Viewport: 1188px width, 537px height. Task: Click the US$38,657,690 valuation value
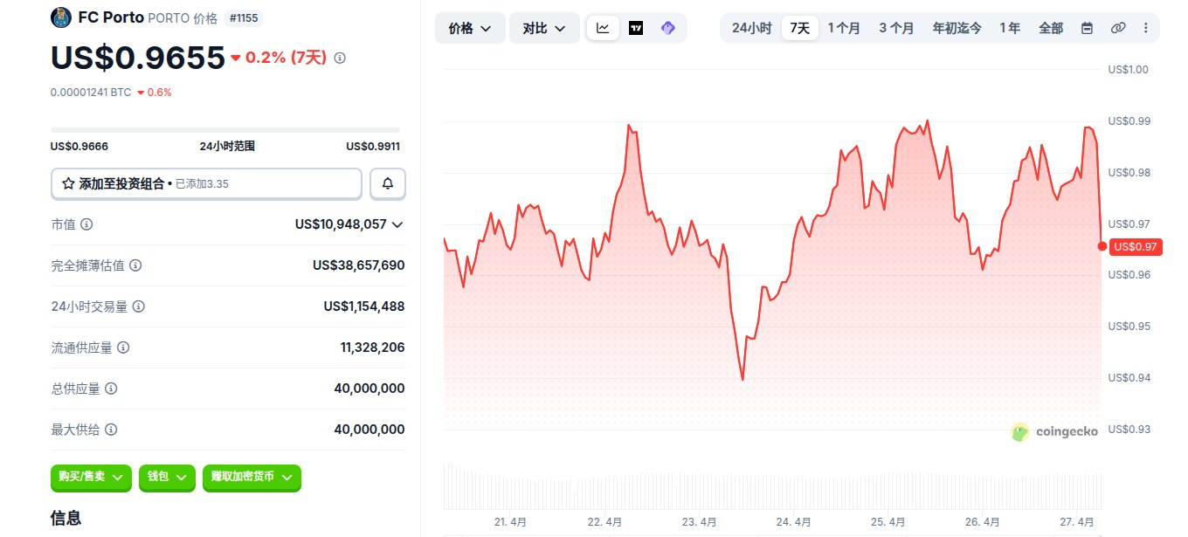(x=358, y=265)
